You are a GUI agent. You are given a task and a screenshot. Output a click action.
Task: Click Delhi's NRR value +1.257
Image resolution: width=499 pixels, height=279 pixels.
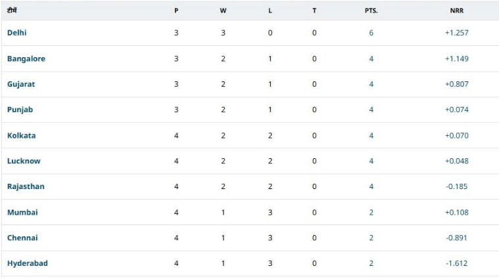click(x=456, y=33)
